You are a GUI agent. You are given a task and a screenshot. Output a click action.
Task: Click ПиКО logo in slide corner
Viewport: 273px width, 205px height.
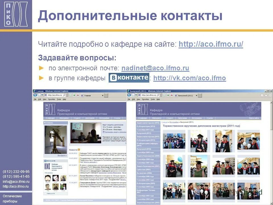[x=16, y=14]
